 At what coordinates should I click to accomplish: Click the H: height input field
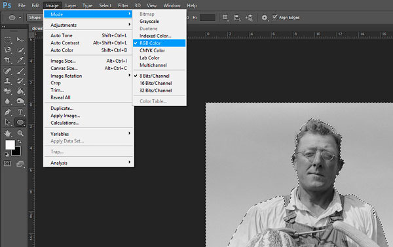coord(207,18)
